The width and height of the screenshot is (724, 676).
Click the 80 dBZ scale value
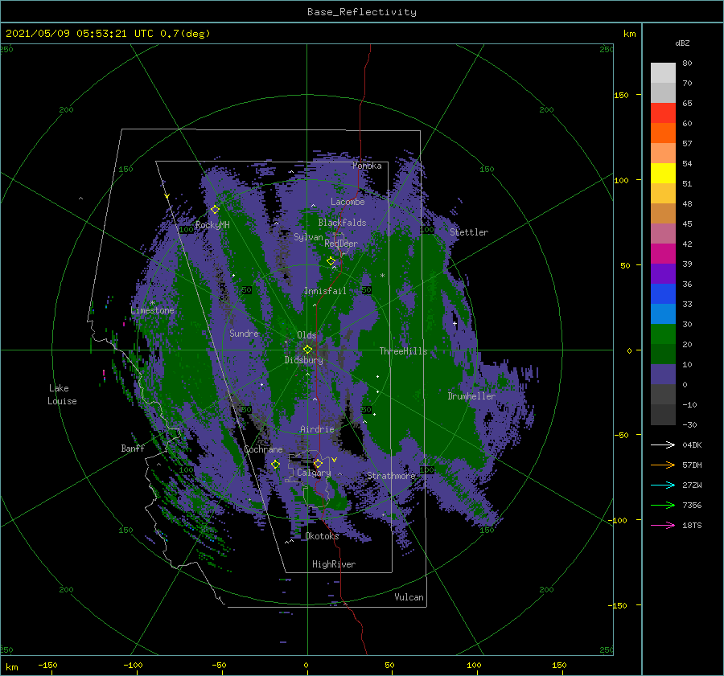pyautogui.click(x=687, y=64)
